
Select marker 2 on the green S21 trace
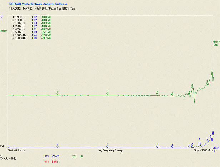point(107,93)
